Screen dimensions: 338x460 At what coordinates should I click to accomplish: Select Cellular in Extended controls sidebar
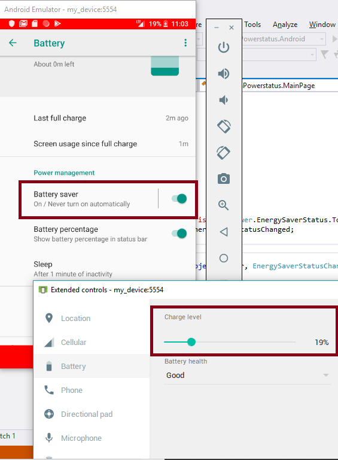click(x=92, y=343)
